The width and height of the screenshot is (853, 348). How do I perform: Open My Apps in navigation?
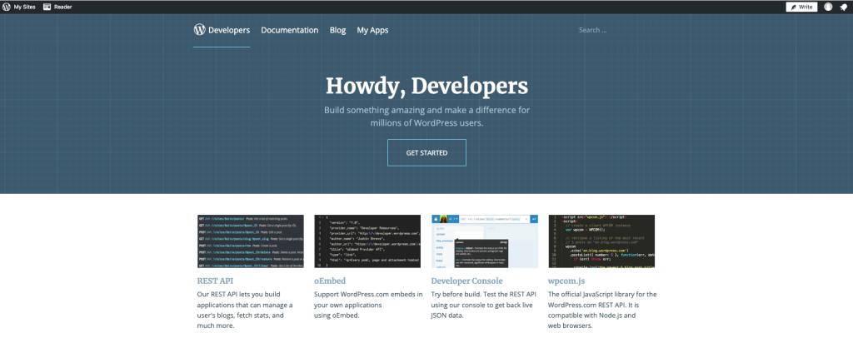coord(372,30)
